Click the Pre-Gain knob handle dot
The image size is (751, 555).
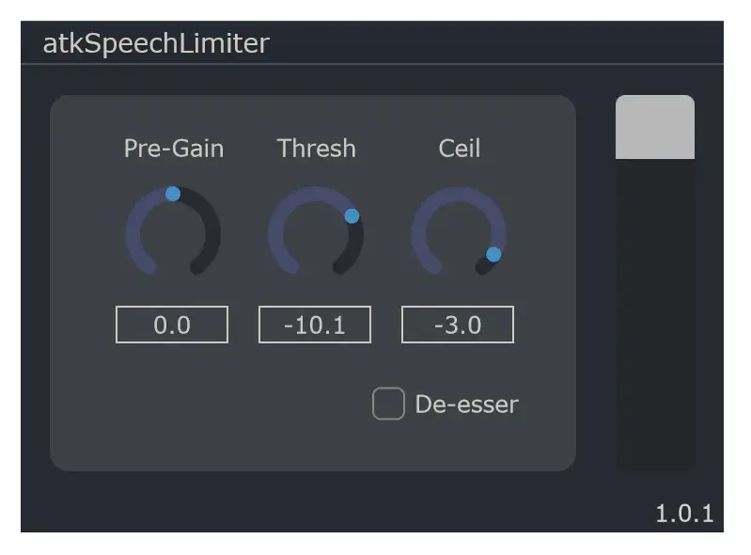pos(173,194)
